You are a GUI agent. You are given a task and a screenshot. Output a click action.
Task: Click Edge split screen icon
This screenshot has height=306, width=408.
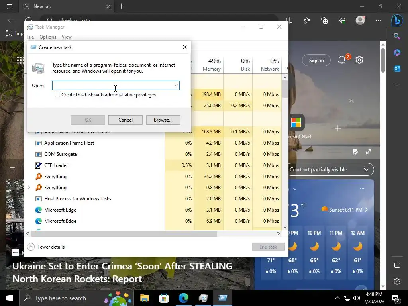pos(289,20)
